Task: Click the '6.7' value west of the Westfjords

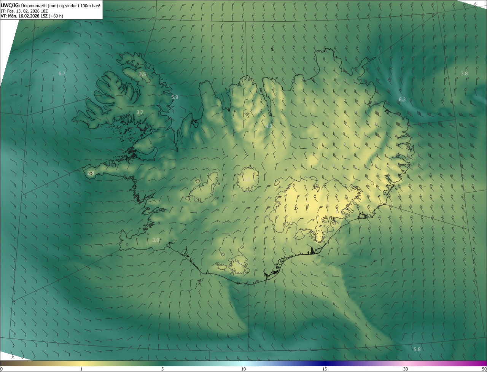Action: [62, 73]
